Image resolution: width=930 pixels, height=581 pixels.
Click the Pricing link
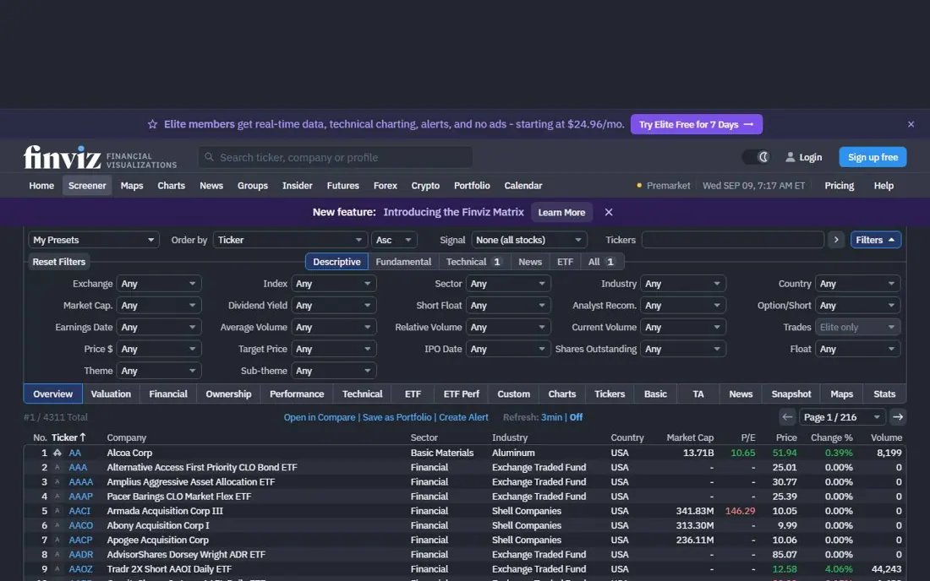click(x=839, y=186)
